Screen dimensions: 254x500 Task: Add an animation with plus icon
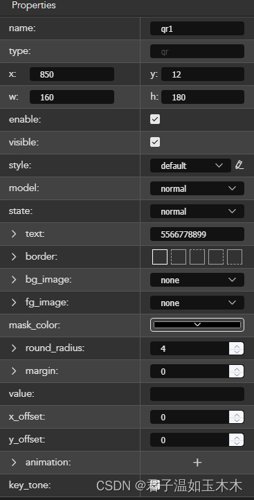tap(197, 463)
